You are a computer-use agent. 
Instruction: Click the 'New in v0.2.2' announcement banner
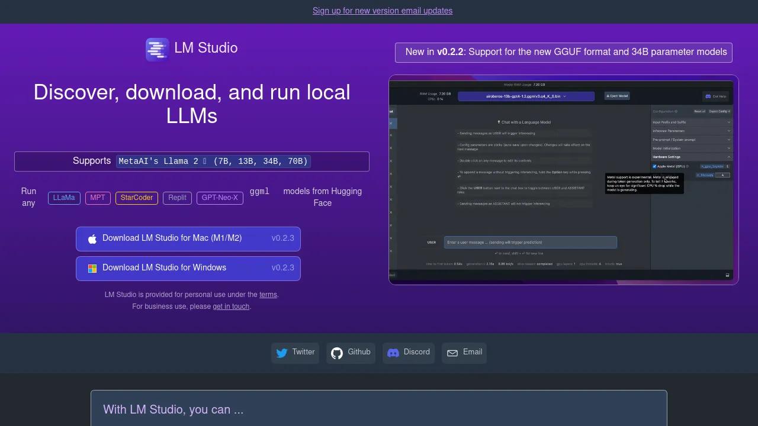point(564,52)
